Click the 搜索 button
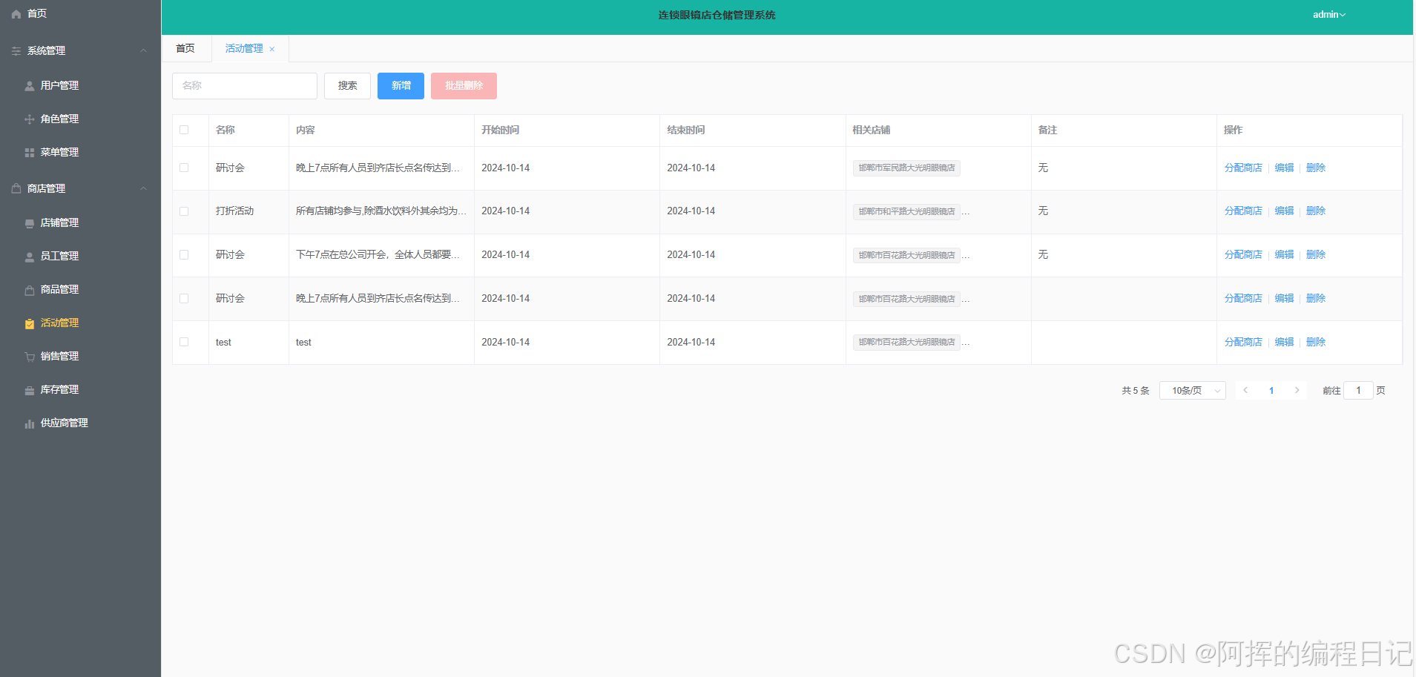This screenshot has width=1416, height=677. (x=347, y=86)
